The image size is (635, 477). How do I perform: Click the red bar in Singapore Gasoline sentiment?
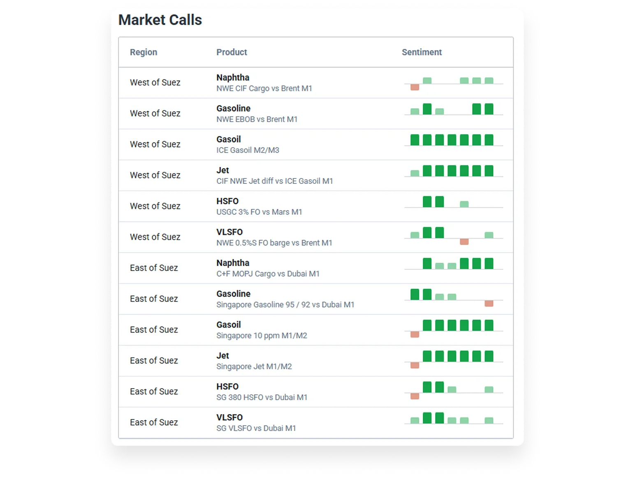pyautogui.click(x=489, y=303)
